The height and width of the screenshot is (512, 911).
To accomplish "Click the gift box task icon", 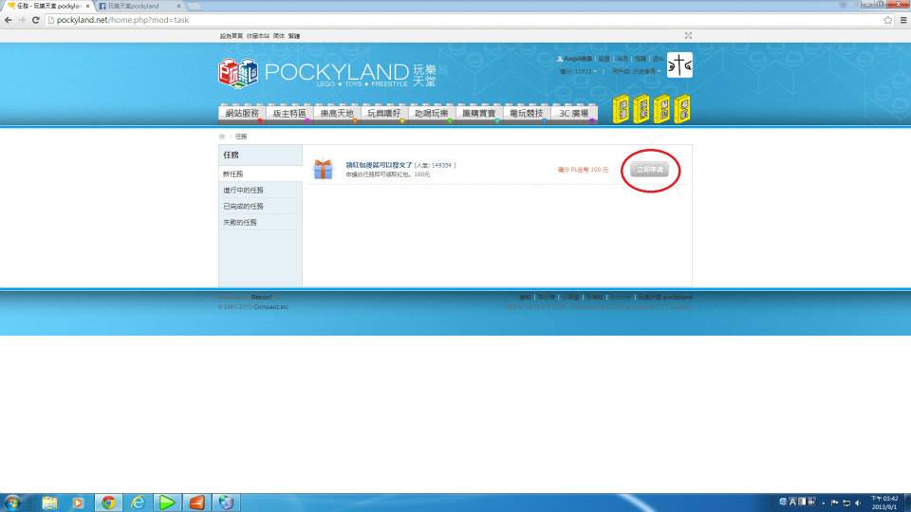I will (324, 170).
